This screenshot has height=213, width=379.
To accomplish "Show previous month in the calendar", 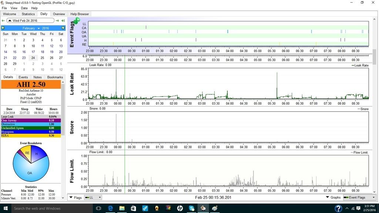I will 3,28.
